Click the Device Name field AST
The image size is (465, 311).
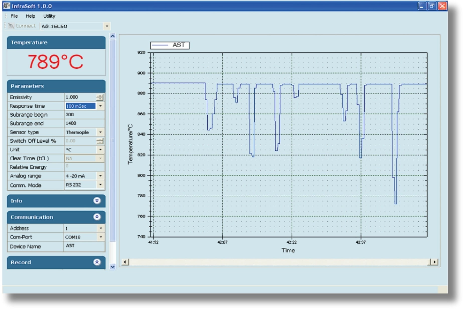[84, 246]
